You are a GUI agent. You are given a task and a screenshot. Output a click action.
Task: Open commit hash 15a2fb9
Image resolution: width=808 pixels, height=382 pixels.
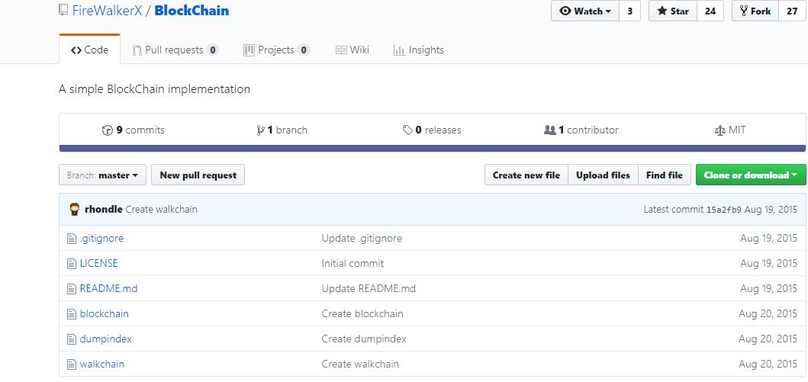[723, 210]
